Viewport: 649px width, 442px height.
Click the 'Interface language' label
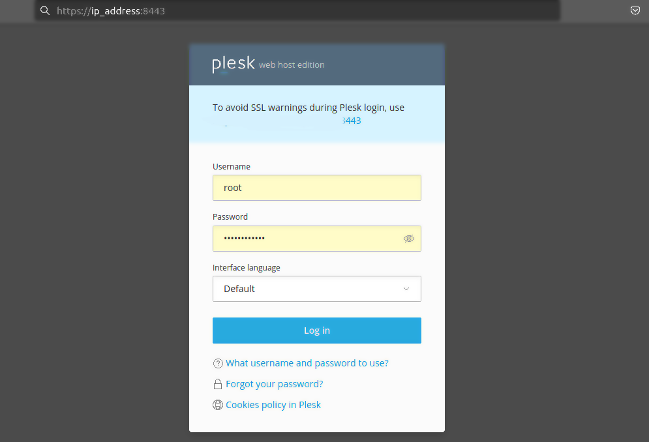pyautogui.click(x=247, y=268)
